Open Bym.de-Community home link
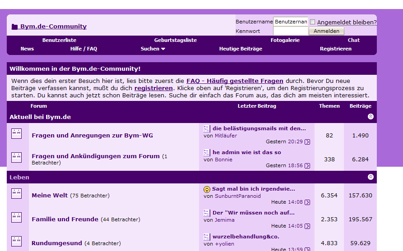403x251 pixels. [53, 27]
